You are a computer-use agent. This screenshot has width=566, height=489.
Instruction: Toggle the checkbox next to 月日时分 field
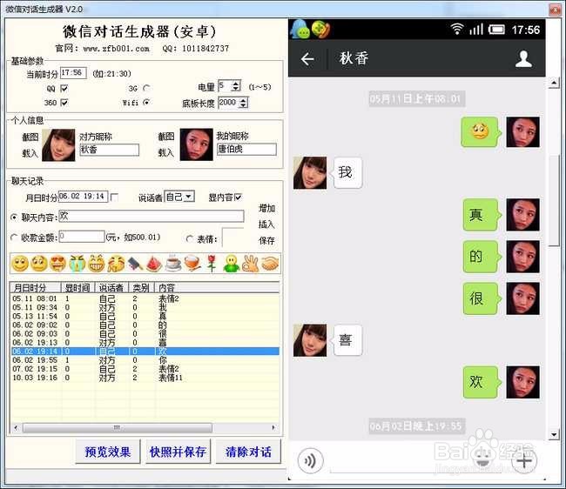pyautogui.click(x=114, y=198)
